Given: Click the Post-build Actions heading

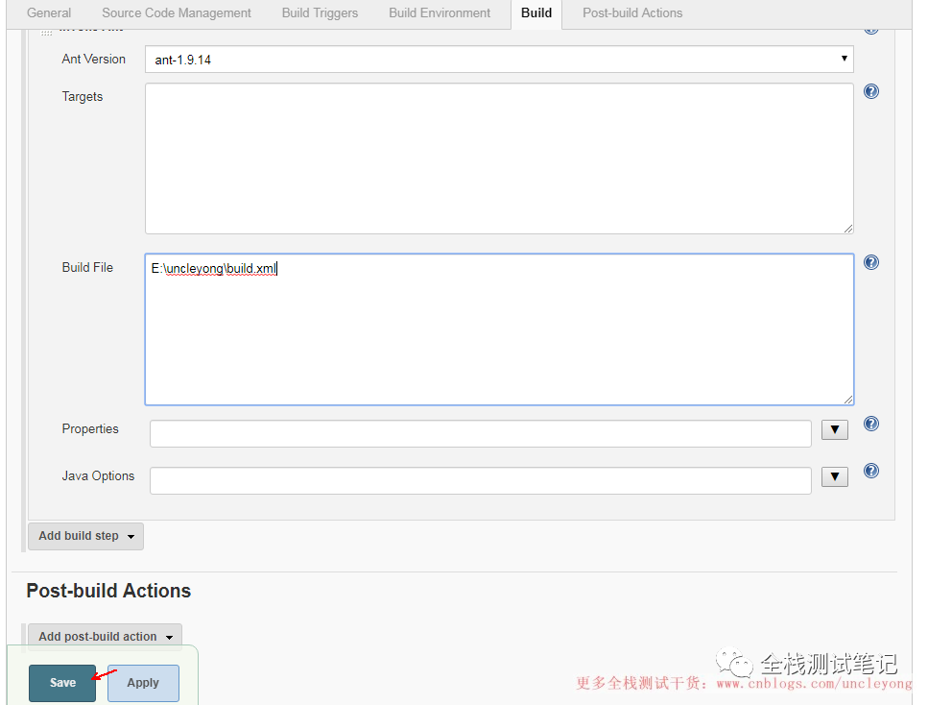Looking at the screenshot, I should [x=108, y=591].
